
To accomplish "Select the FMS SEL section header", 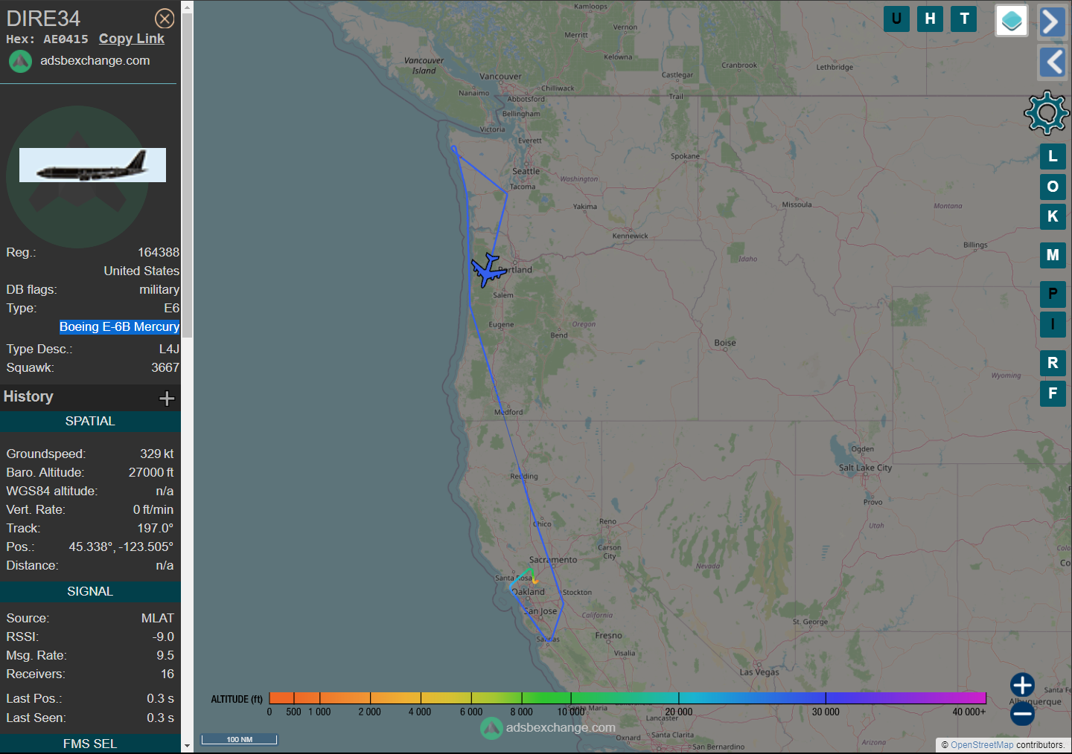I will [x=90, y=744].
